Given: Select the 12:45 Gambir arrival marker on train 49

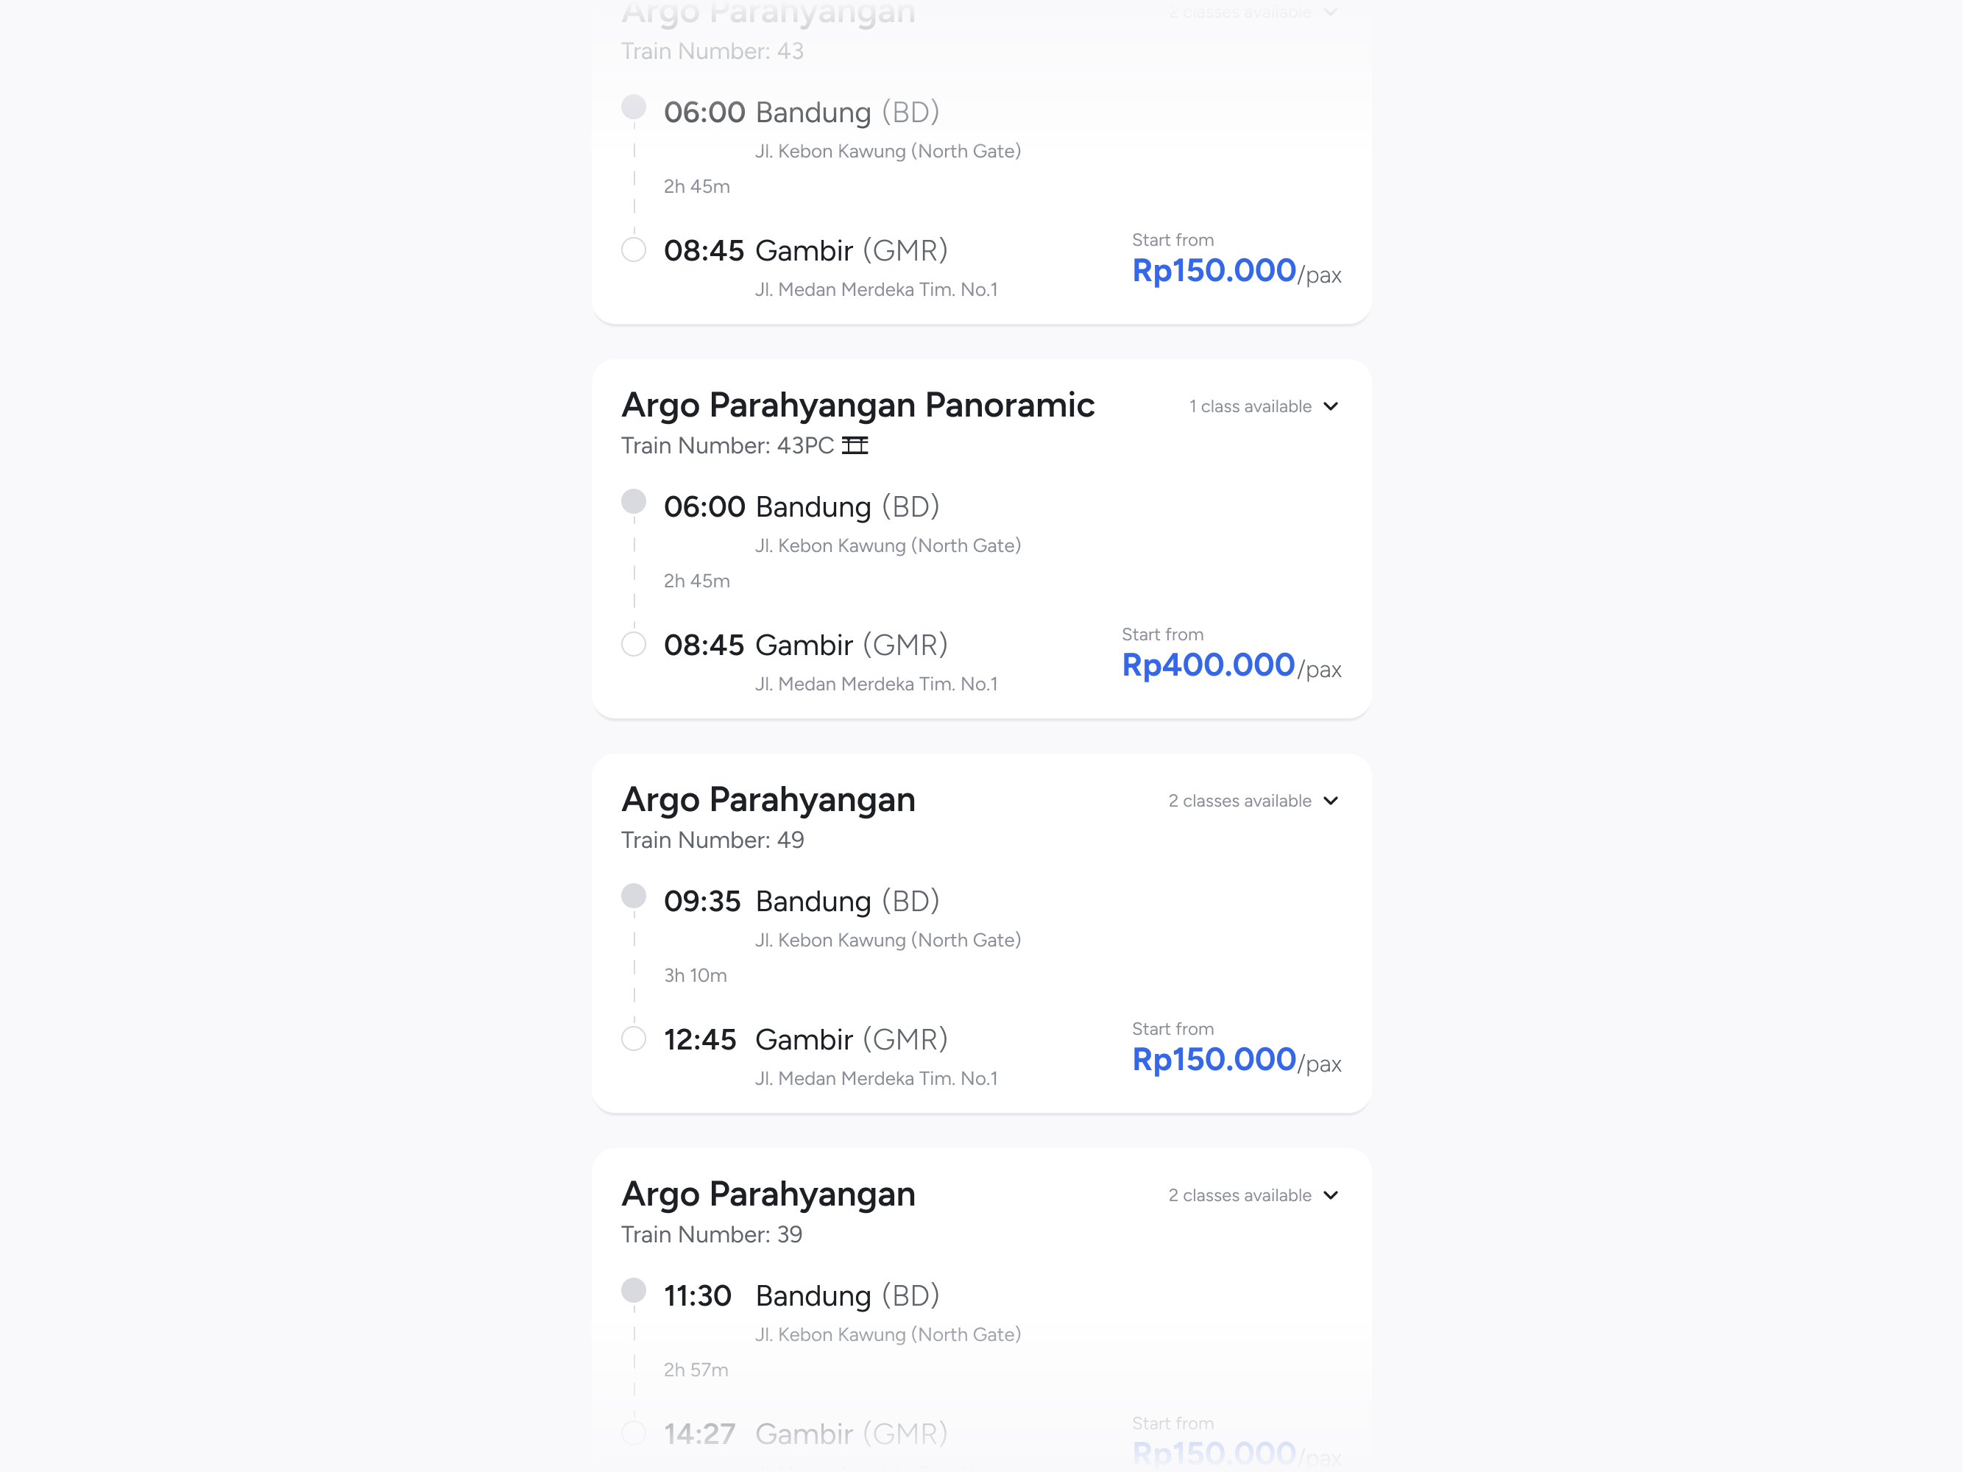Looking at the screenshot, I should pos(634,1038).
